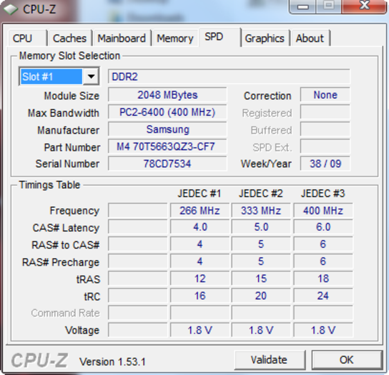Open the Caches tab

coord(70,39)
